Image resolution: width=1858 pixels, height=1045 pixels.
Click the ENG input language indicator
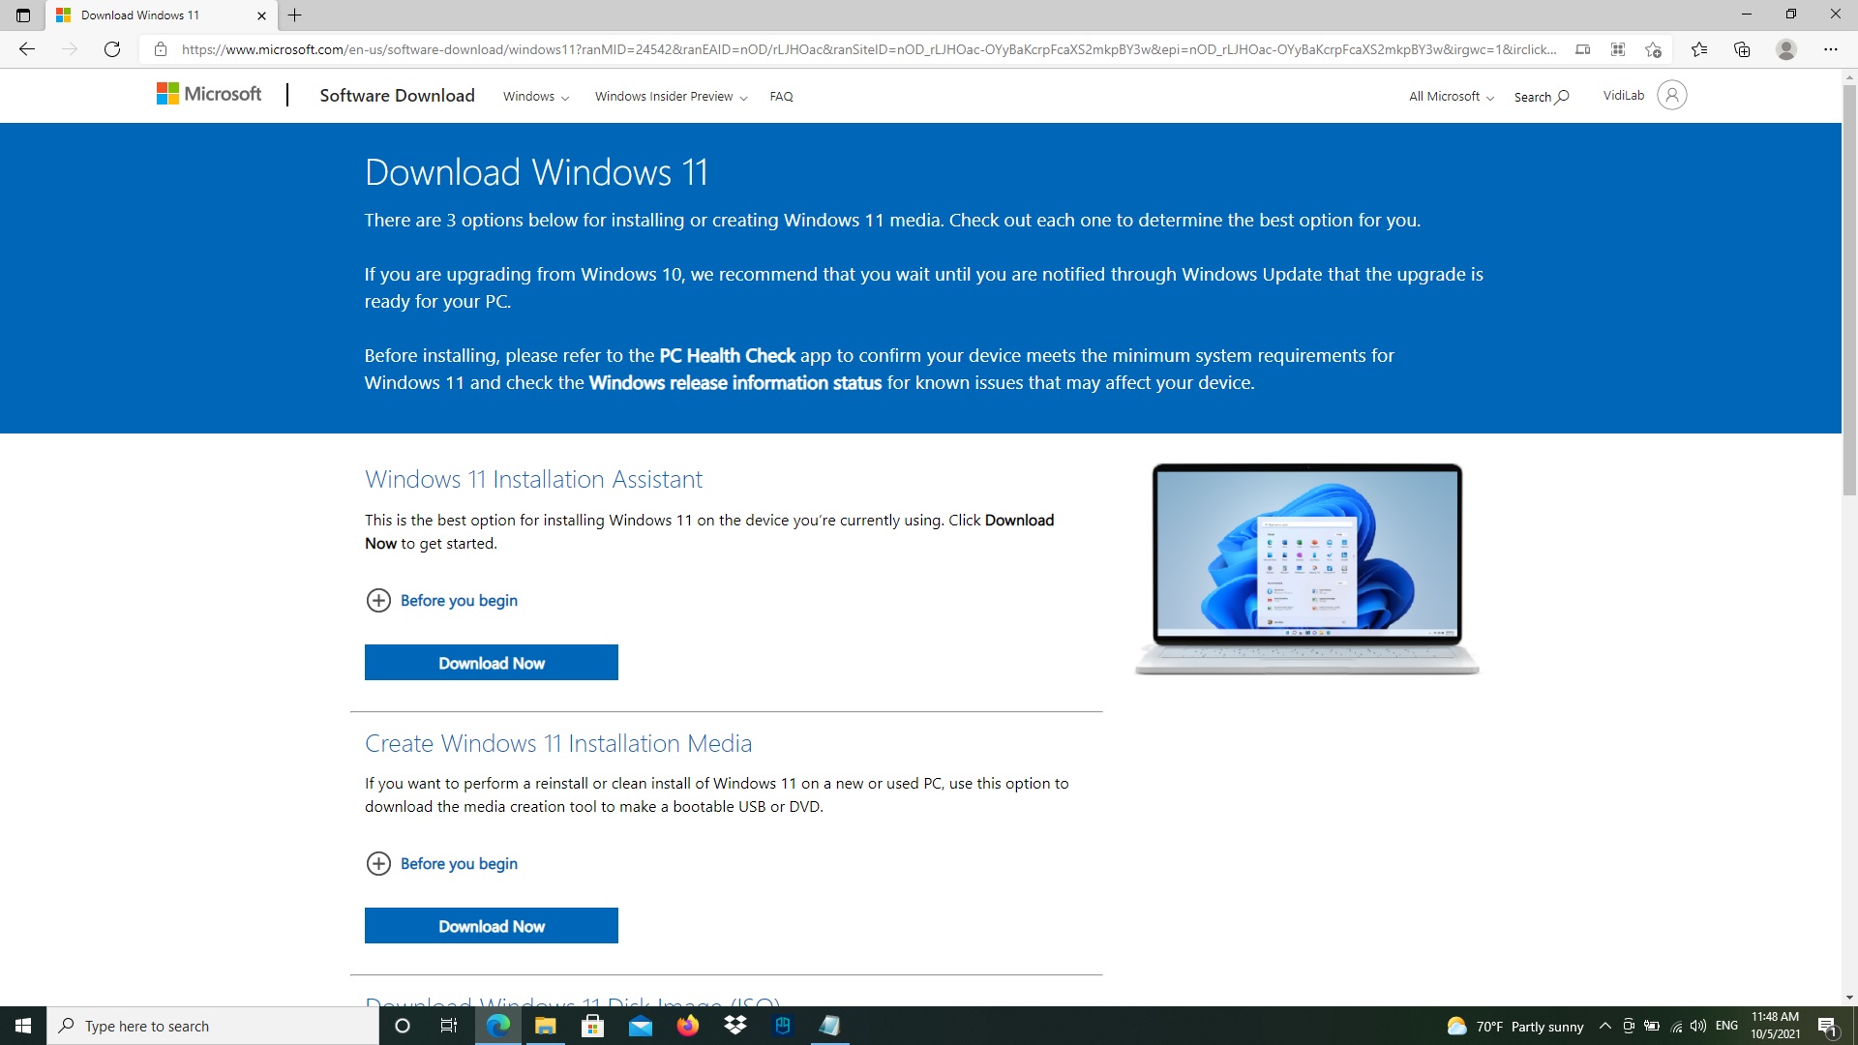coord(1726,1026)
